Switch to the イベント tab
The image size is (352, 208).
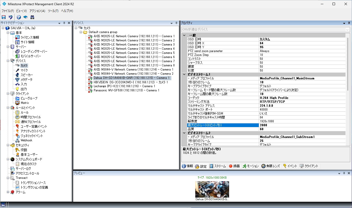click(x=290, y=166)
